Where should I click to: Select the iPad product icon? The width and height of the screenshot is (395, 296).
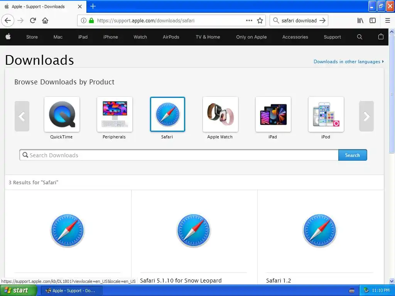click(x=273, y=114)
